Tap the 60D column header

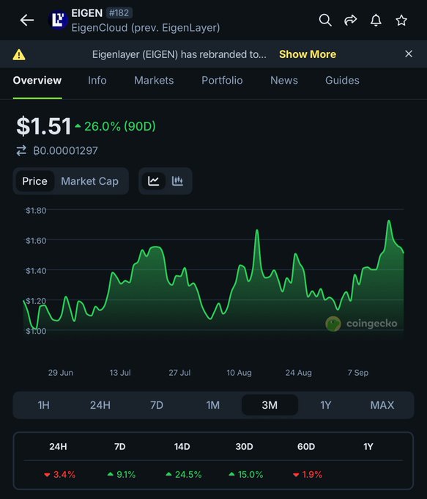coord(306,447)
